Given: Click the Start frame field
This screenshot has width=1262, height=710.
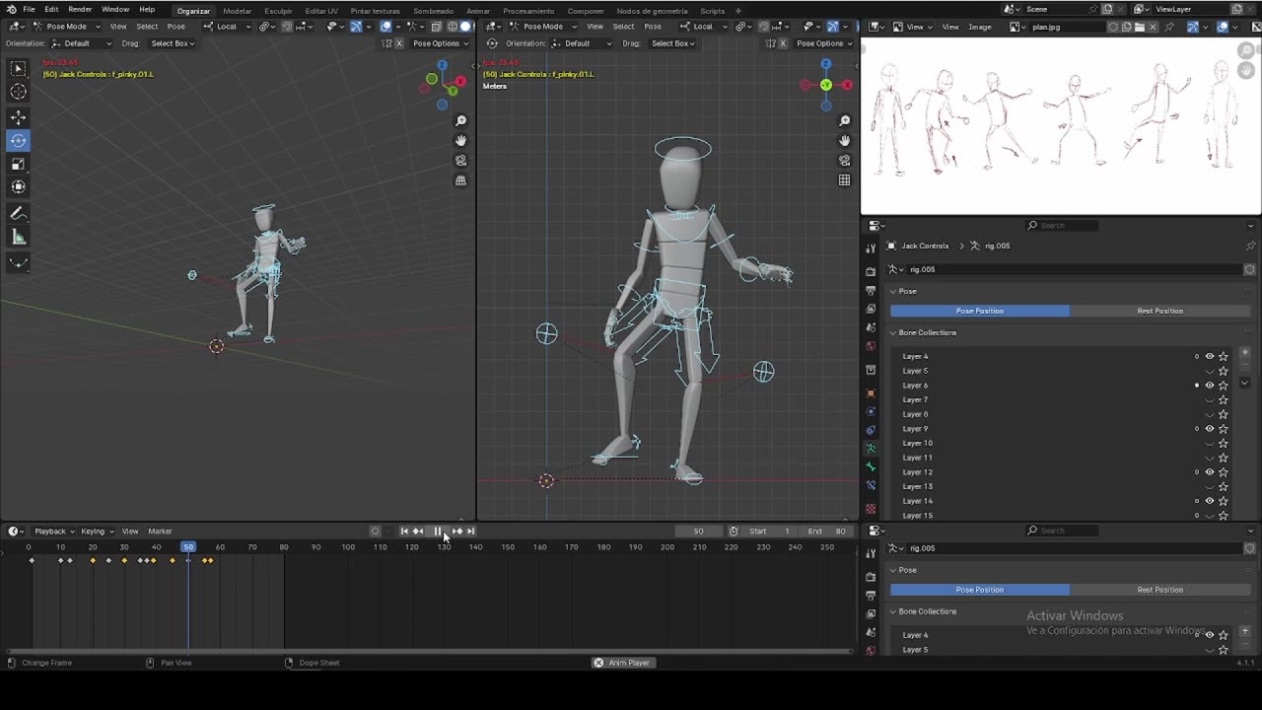Looking at the screenshot, I should point(771,532).
